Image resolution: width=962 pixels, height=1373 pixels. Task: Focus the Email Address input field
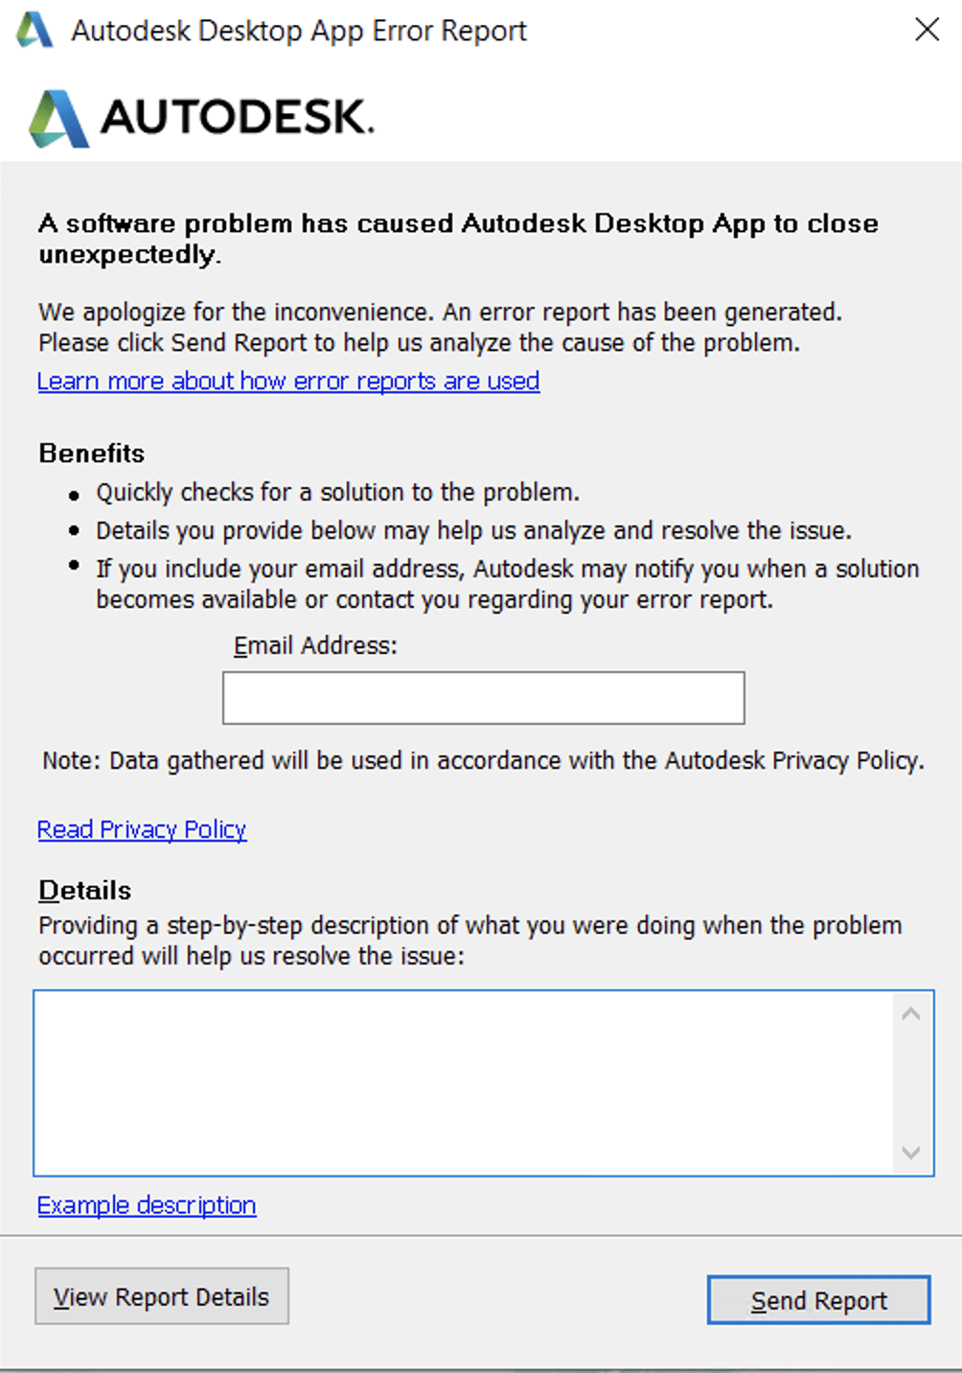483,697
